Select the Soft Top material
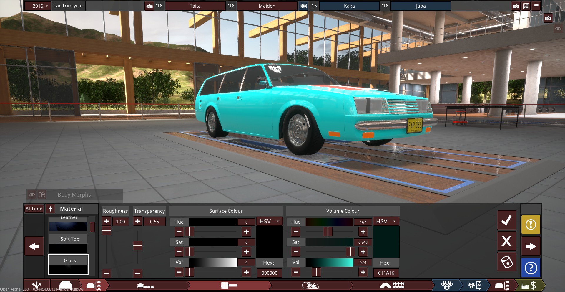Image resolution: width=565 pixels, height=292 pixels. 69,243
